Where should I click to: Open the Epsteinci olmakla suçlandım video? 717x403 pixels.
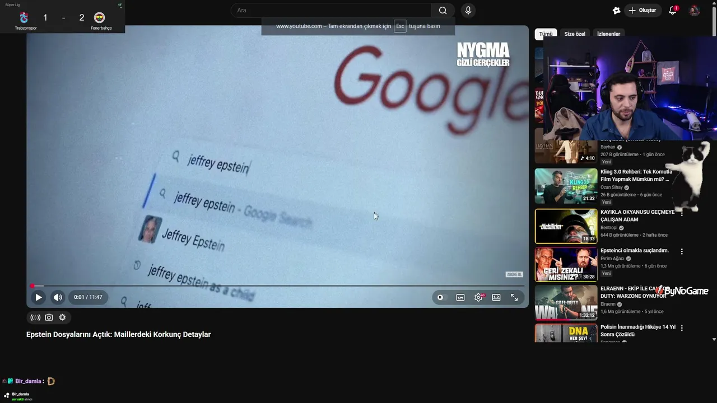[x=635, y=250]
